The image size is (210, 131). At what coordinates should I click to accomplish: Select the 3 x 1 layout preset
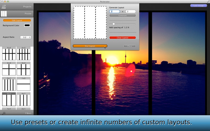[x=9, y=99]
